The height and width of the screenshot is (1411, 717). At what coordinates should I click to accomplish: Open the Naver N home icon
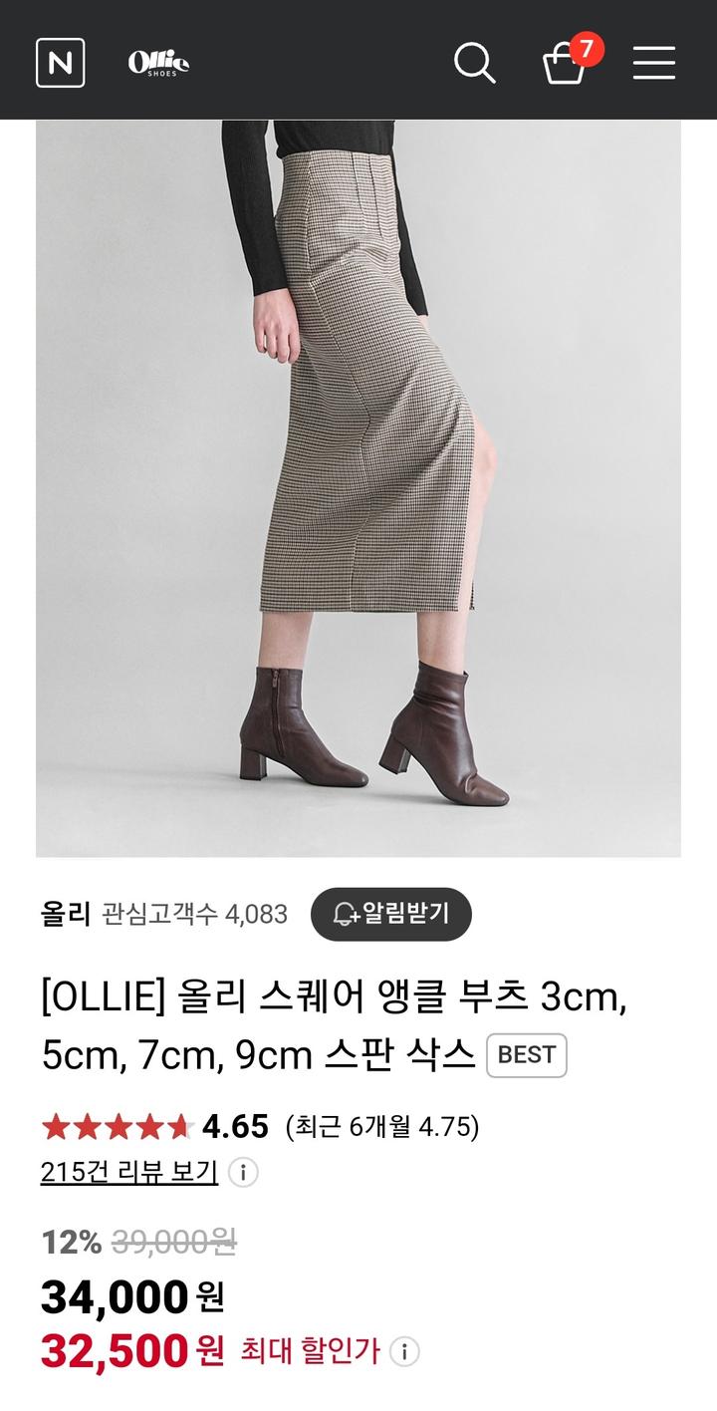(x=60, y=63)
